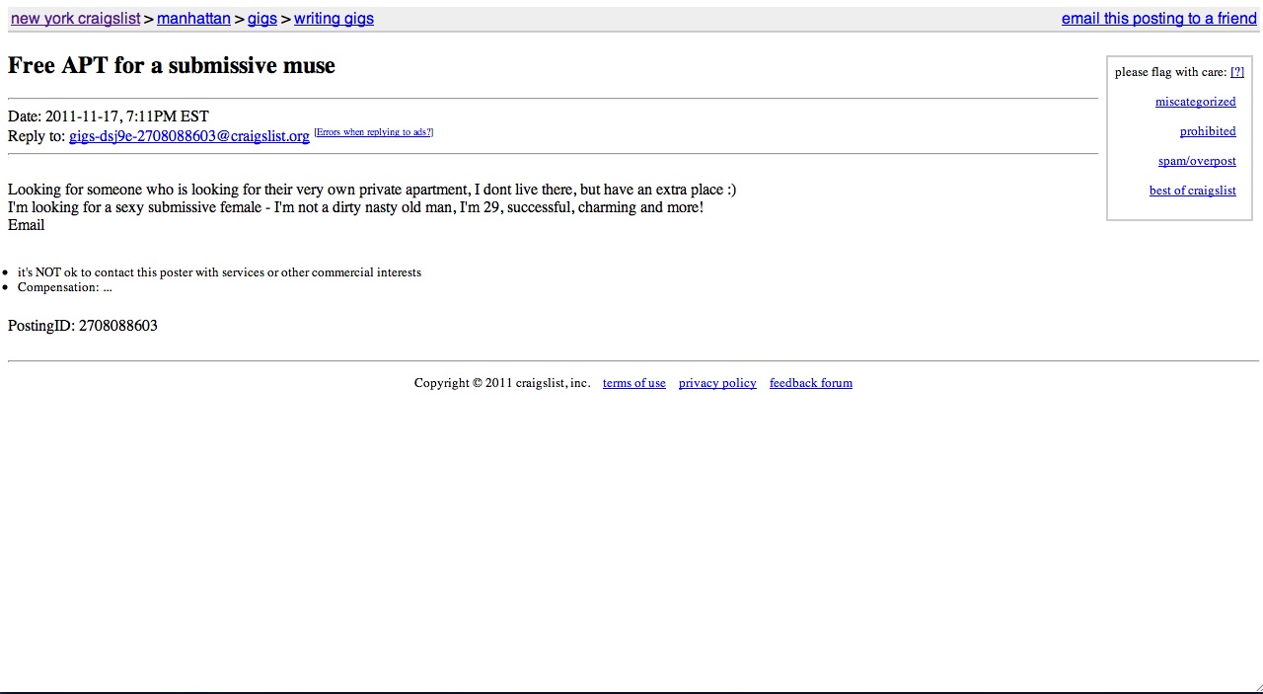
Task: Flag the posting as prohibited
Action: click(x=1207, y=131)
